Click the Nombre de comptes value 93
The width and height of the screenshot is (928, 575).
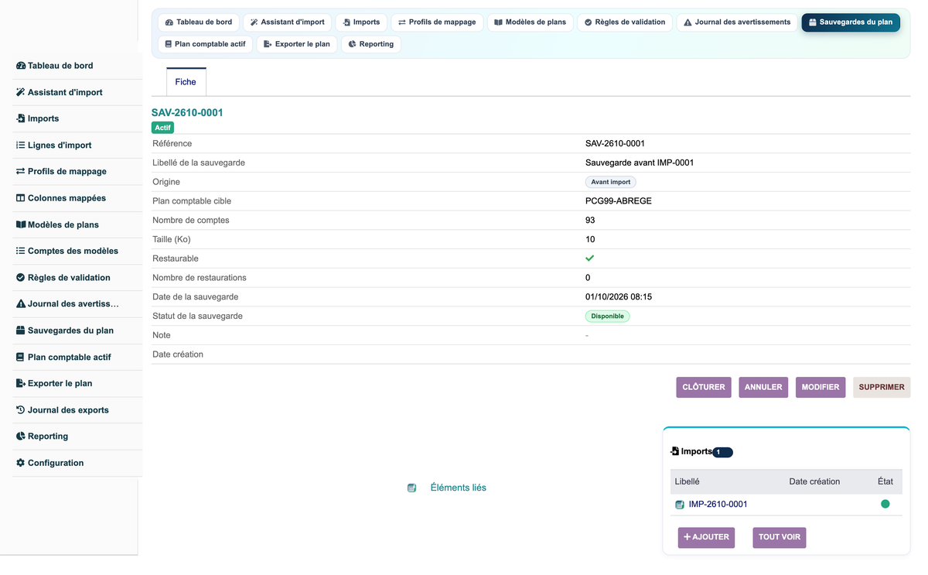click(590, 221)
